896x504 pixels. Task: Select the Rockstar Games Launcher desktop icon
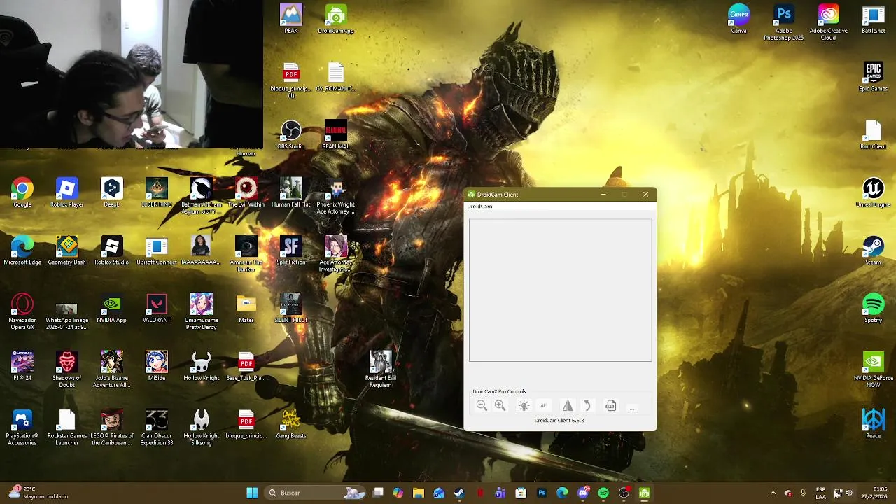(66, 428)
